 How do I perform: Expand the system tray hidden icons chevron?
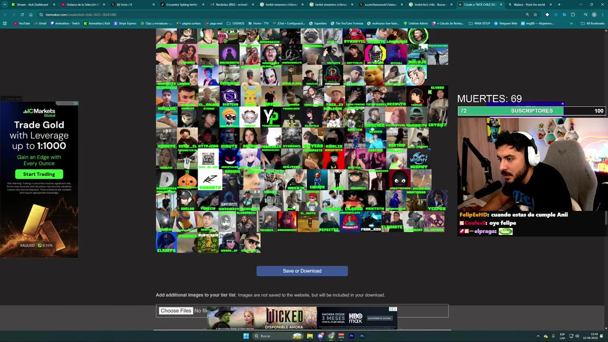coord(538,336)
